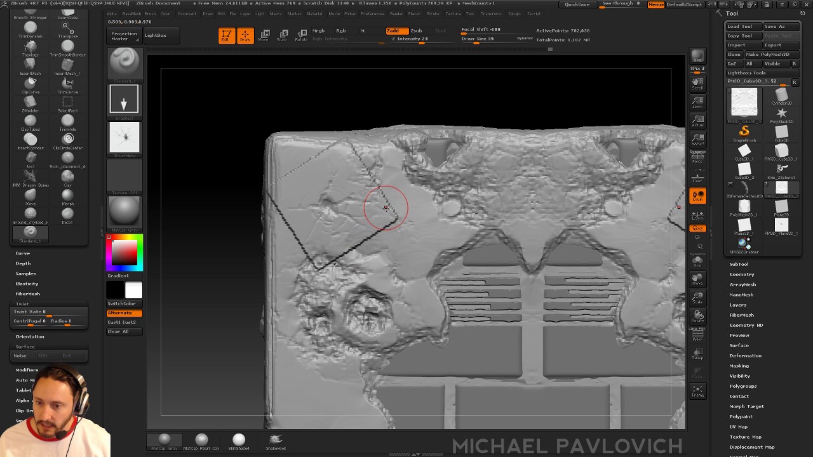Toggle XYZ rotation mode

click(x=697, y=228)
